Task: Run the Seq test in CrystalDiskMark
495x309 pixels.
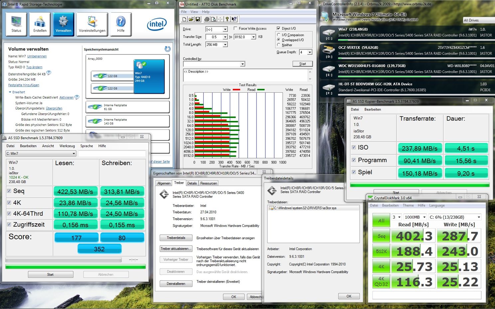Action: click(x=381, y=236)
